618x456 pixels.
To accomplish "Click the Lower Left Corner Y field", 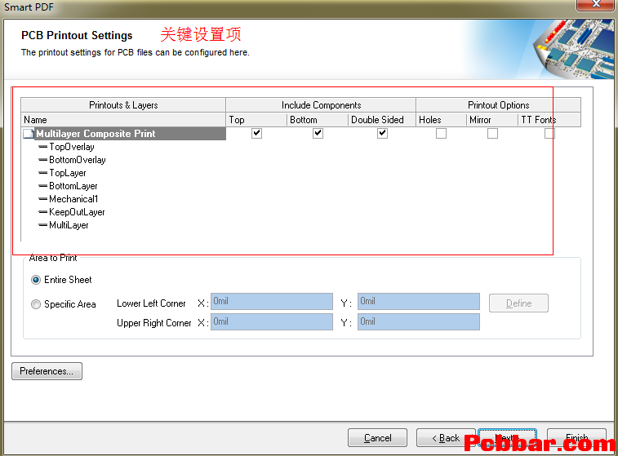I will pos(419,301).
